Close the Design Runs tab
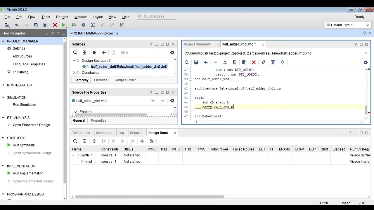374x210 pixels. [x=175, y=133]
